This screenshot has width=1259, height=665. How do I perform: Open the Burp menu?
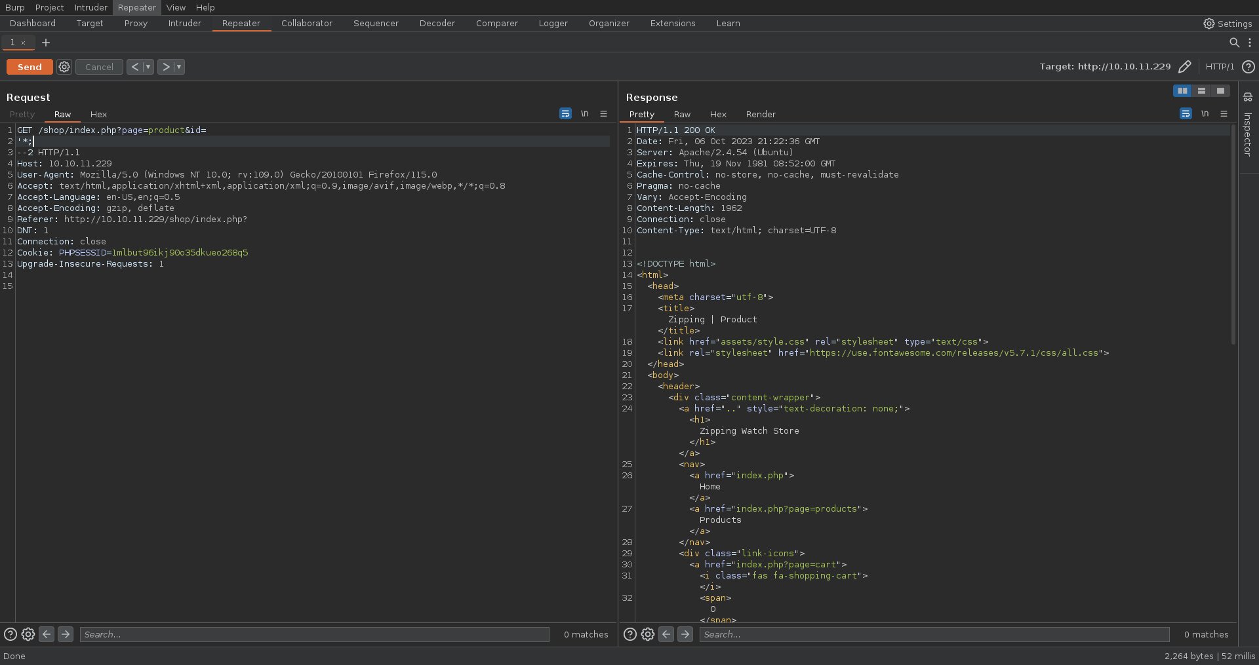click(x=14, y=7)
